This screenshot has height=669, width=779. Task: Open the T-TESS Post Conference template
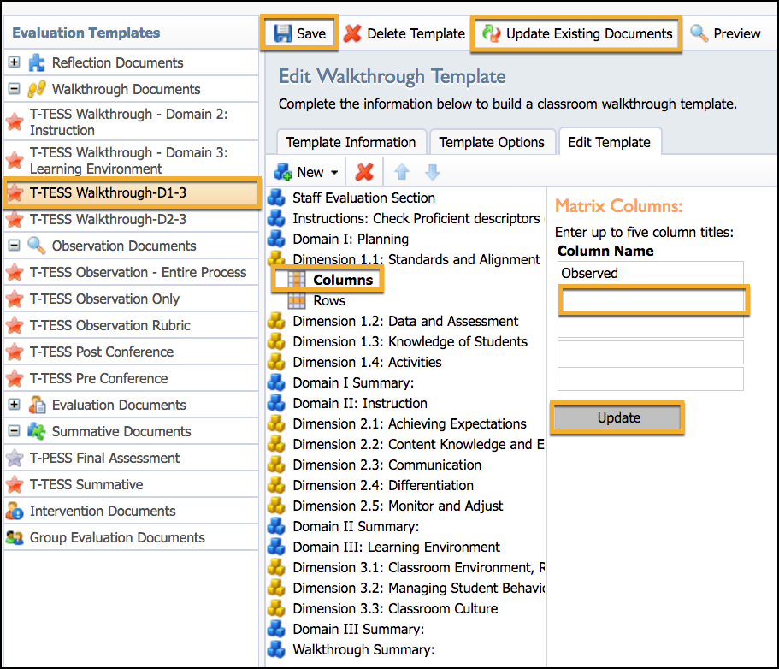131,352
